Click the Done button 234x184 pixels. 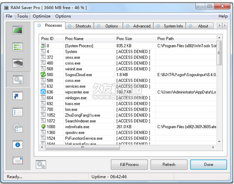[208, 164]
